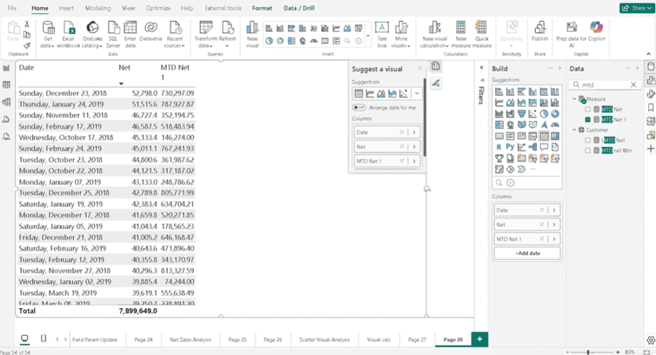Insert a Text box

[x=382, y=35]
